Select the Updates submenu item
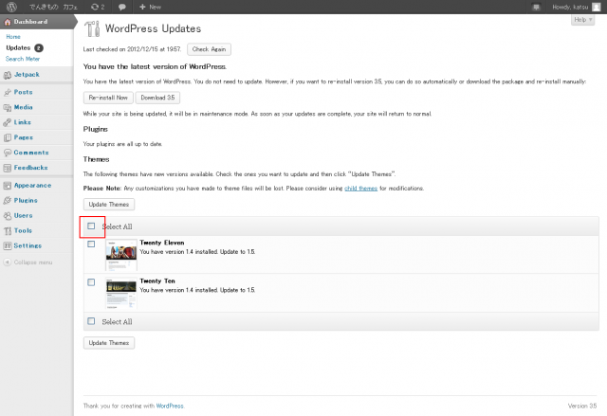Screen dimensions: 607x416 coord(18,48)
